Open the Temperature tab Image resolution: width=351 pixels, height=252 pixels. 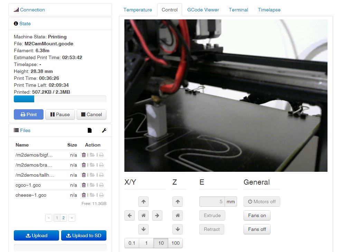pyautogui.click(x=138, y=10)
